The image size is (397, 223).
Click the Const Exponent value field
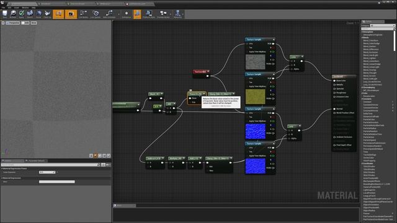(47, 172)
